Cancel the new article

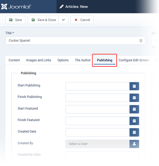(82, 20)
